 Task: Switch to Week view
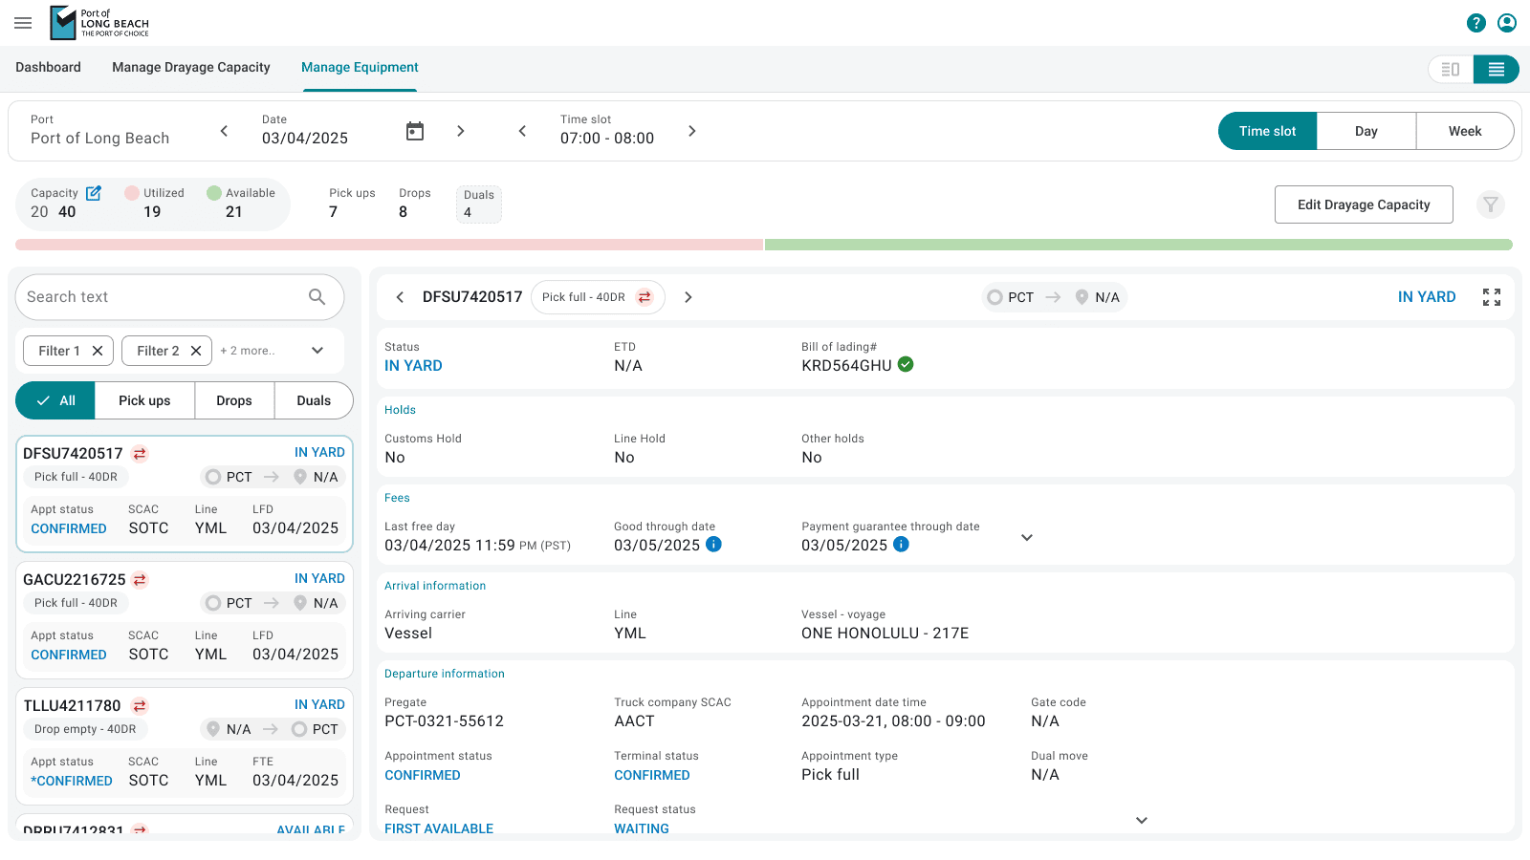(1465, 131)
